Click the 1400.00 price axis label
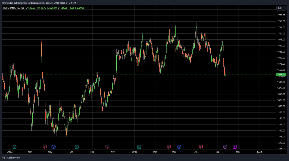This screenshot has width=289, height=161. [x=281, y=106]
